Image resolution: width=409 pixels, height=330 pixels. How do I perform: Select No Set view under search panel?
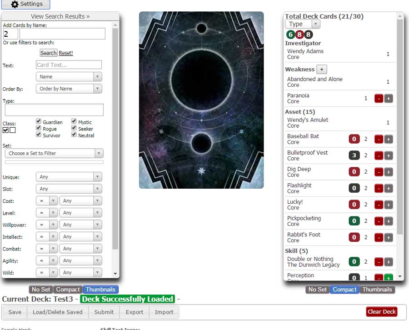[x=41, y=290]
